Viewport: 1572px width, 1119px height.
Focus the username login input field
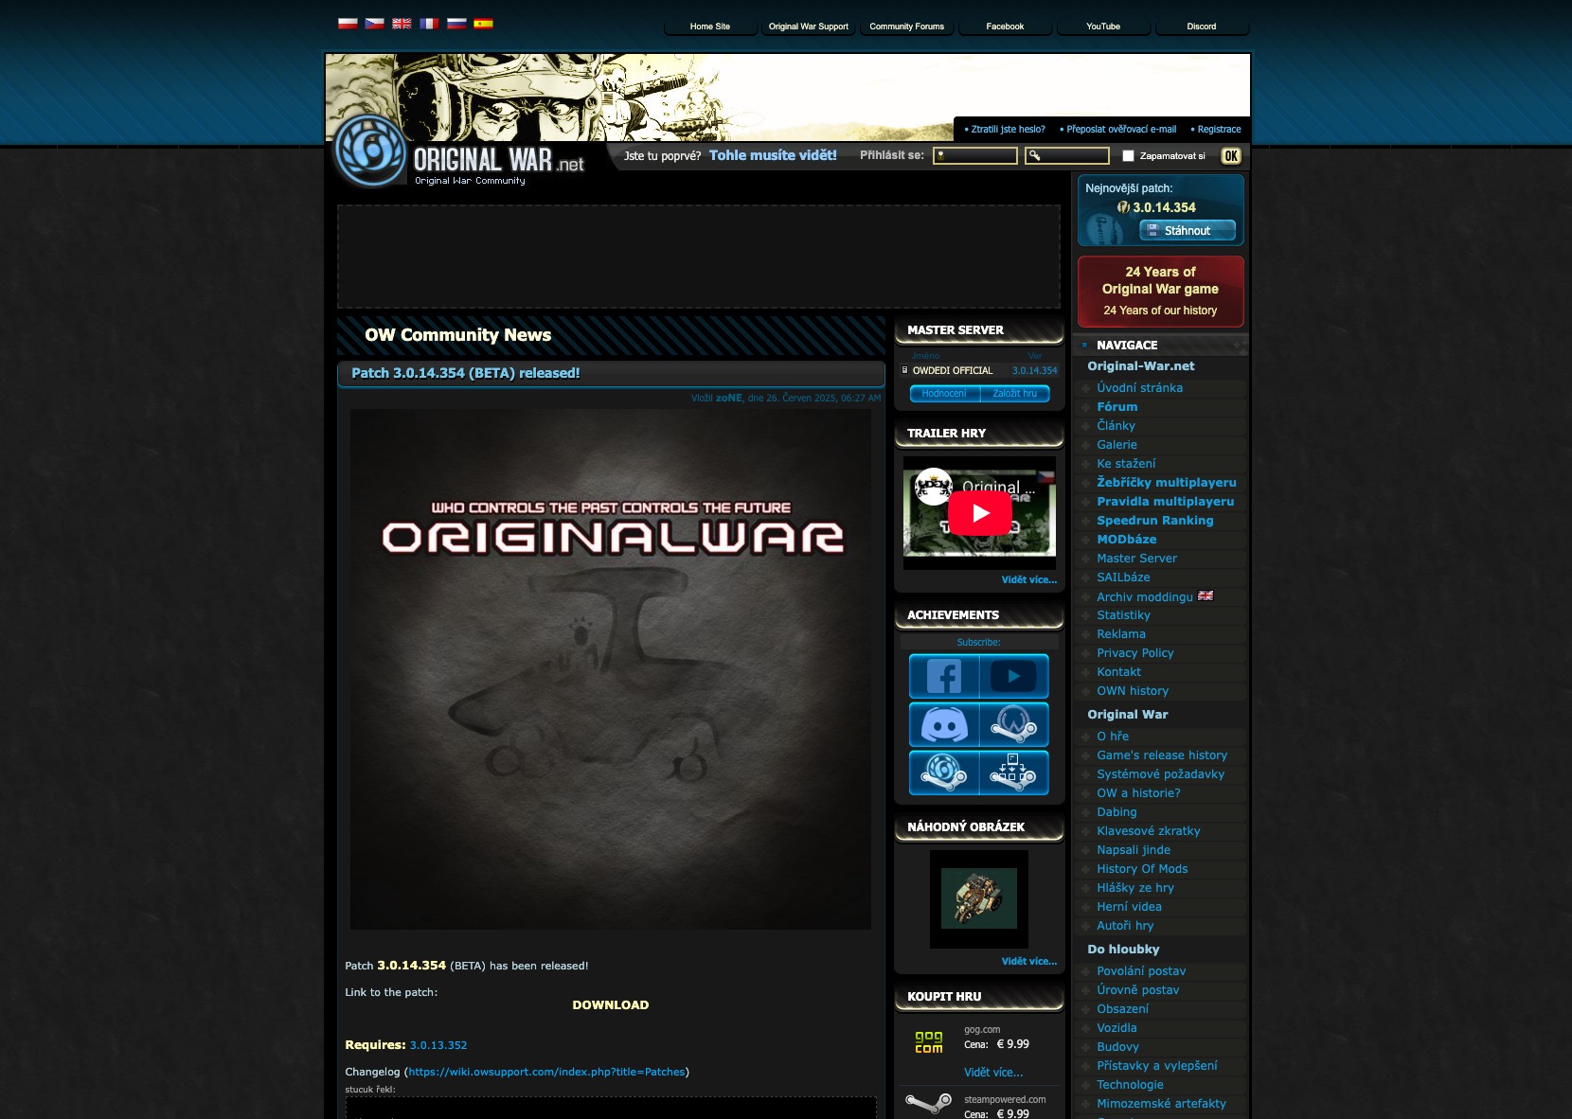[x=975, y=156]
